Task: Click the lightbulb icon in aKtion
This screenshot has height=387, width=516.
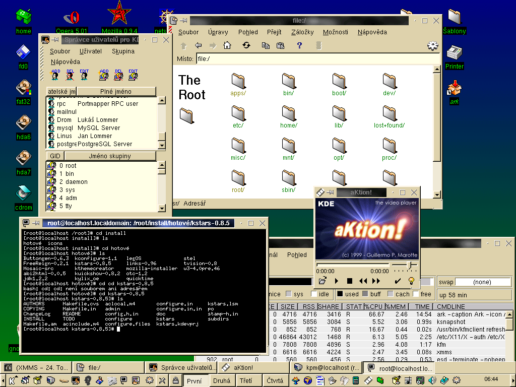Action: [411, 281]
